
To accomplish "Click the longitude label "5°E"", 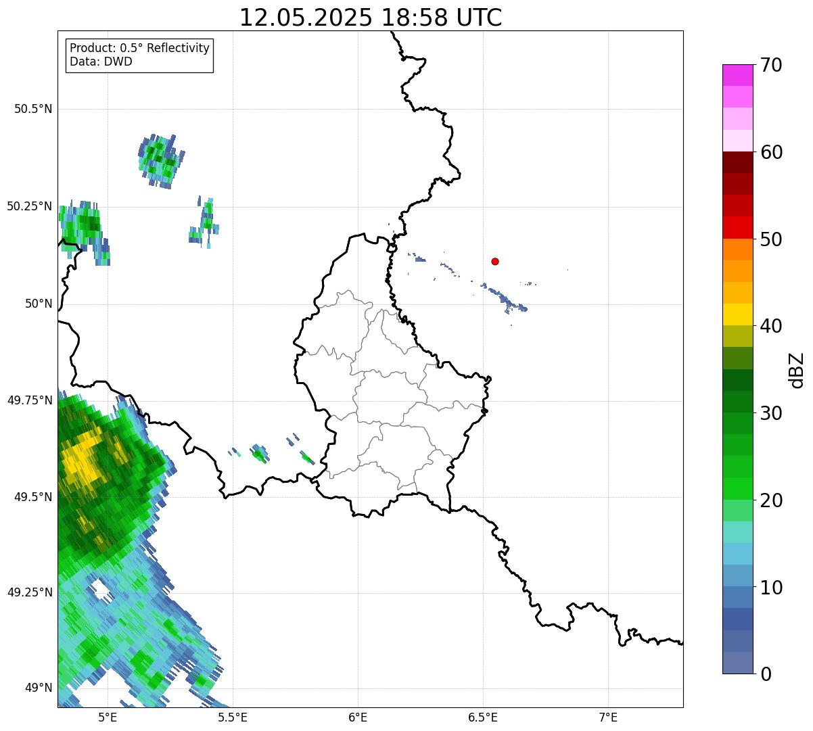I will pyautogui.click(x=108, y=717).
